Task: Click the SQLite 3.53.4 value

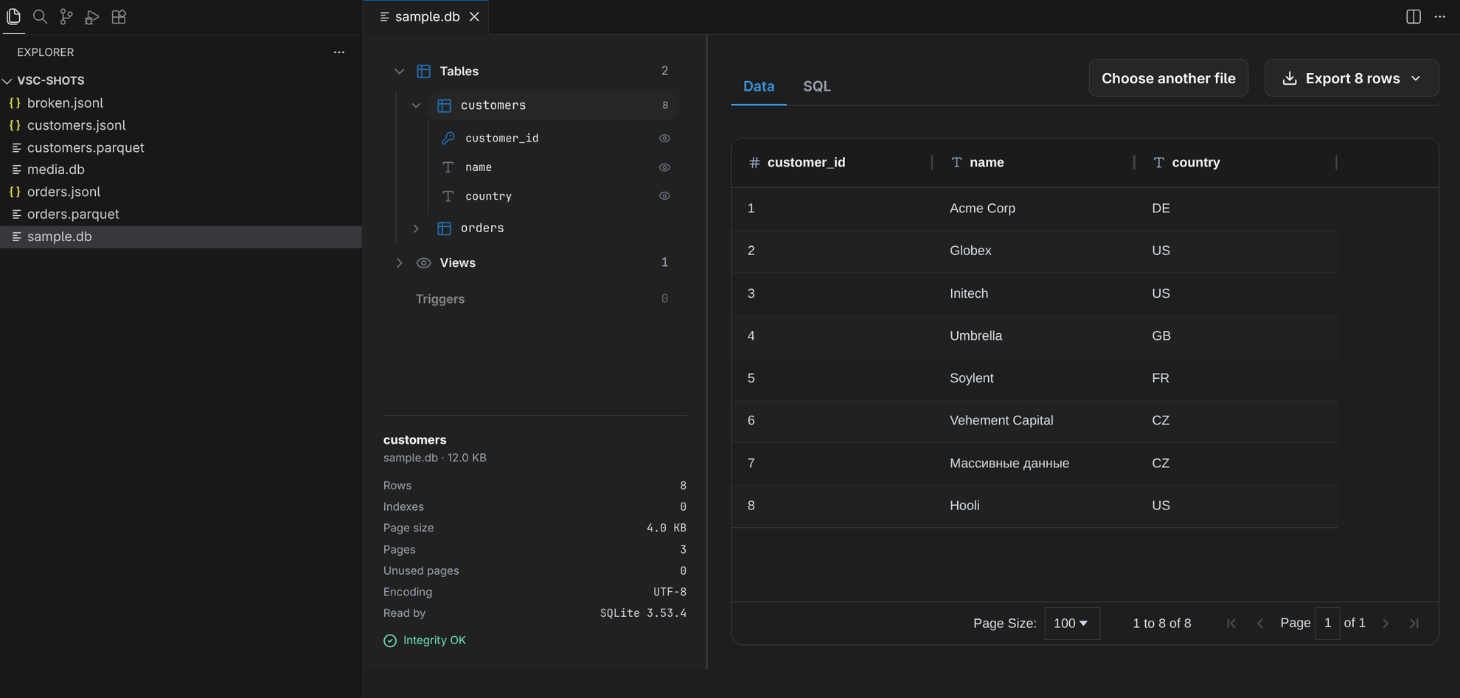Action: (643, 613)
